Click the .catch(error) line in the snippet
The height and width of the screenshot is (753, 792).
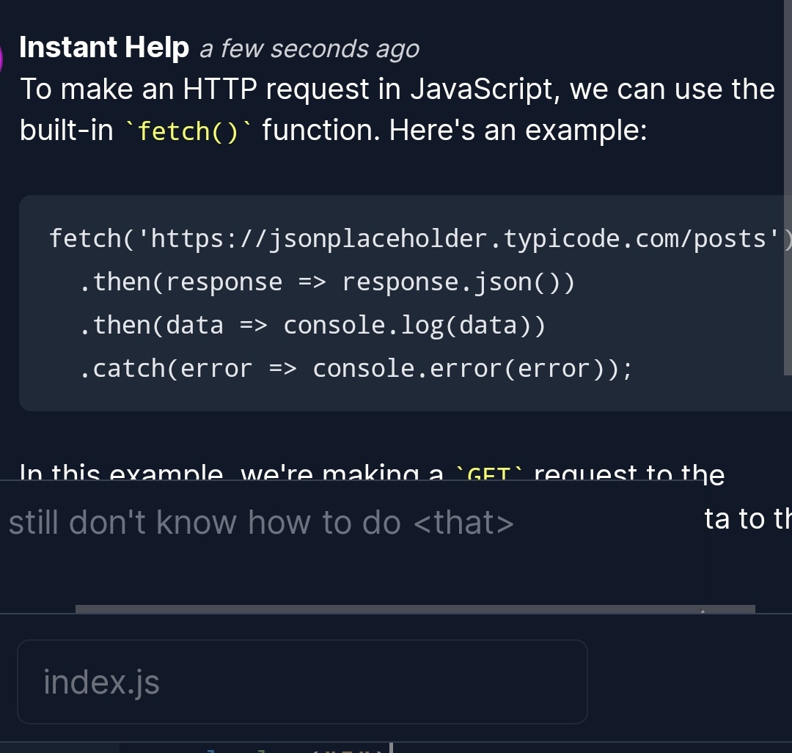point(356,367)
